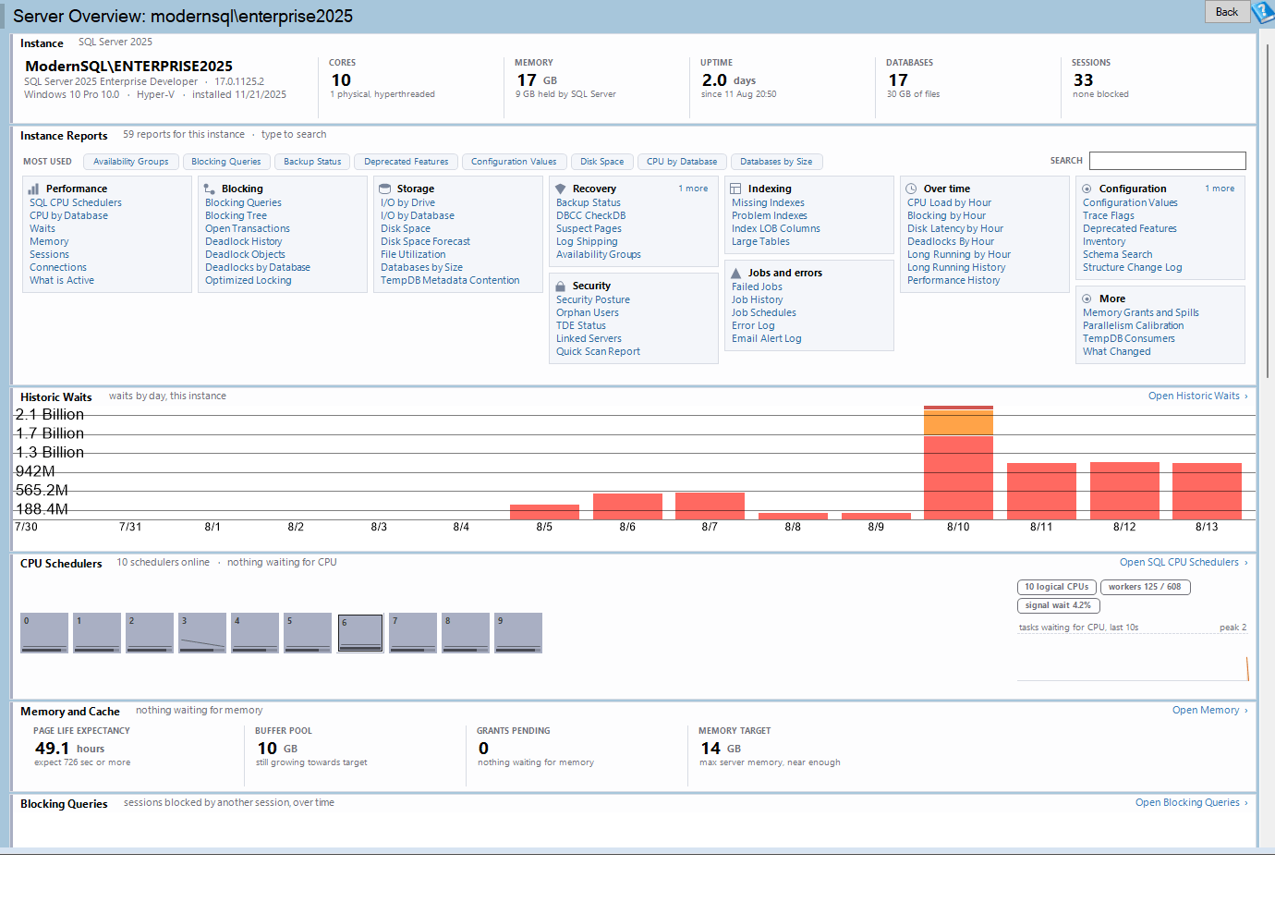Open the Configuration Values most-used chip

pyautogui.click(x=514, y=162)
